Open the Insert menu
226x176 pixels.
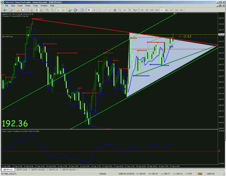pyautogui.click(x=20, y=6)
